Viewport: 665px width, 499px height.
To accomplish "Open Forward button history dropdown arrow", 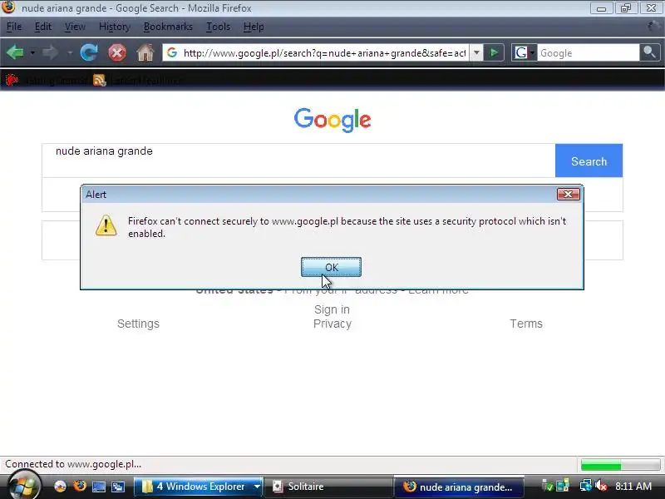I will [x=70, y=53].
